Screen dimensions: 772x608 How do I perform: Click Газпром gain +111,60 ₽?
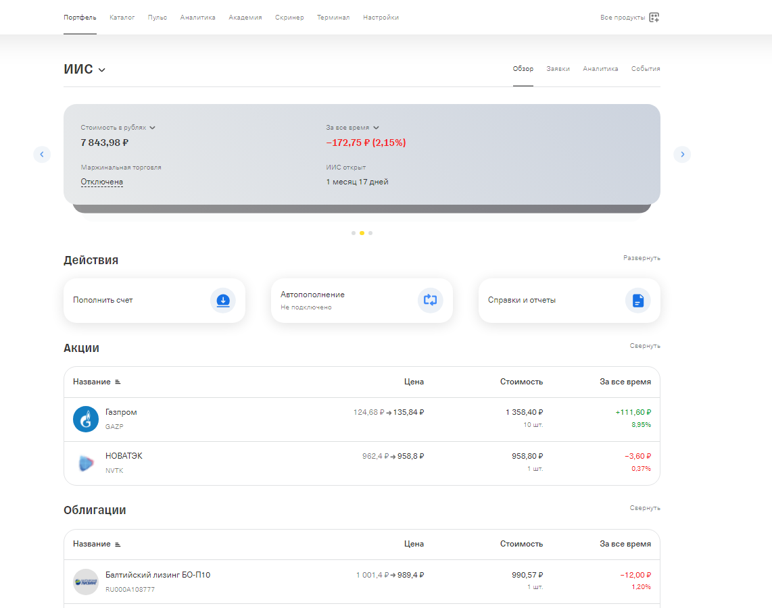pos(633,412)
